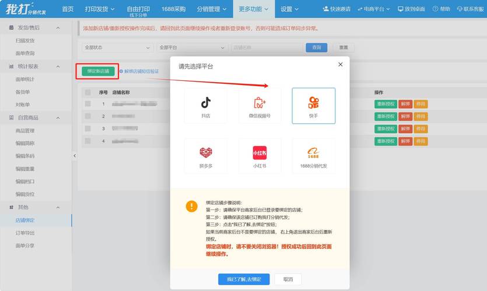Collapse the 自营商品 sidebar section
The width and height of the screenshot is (487, 291).
click(58, 118)
